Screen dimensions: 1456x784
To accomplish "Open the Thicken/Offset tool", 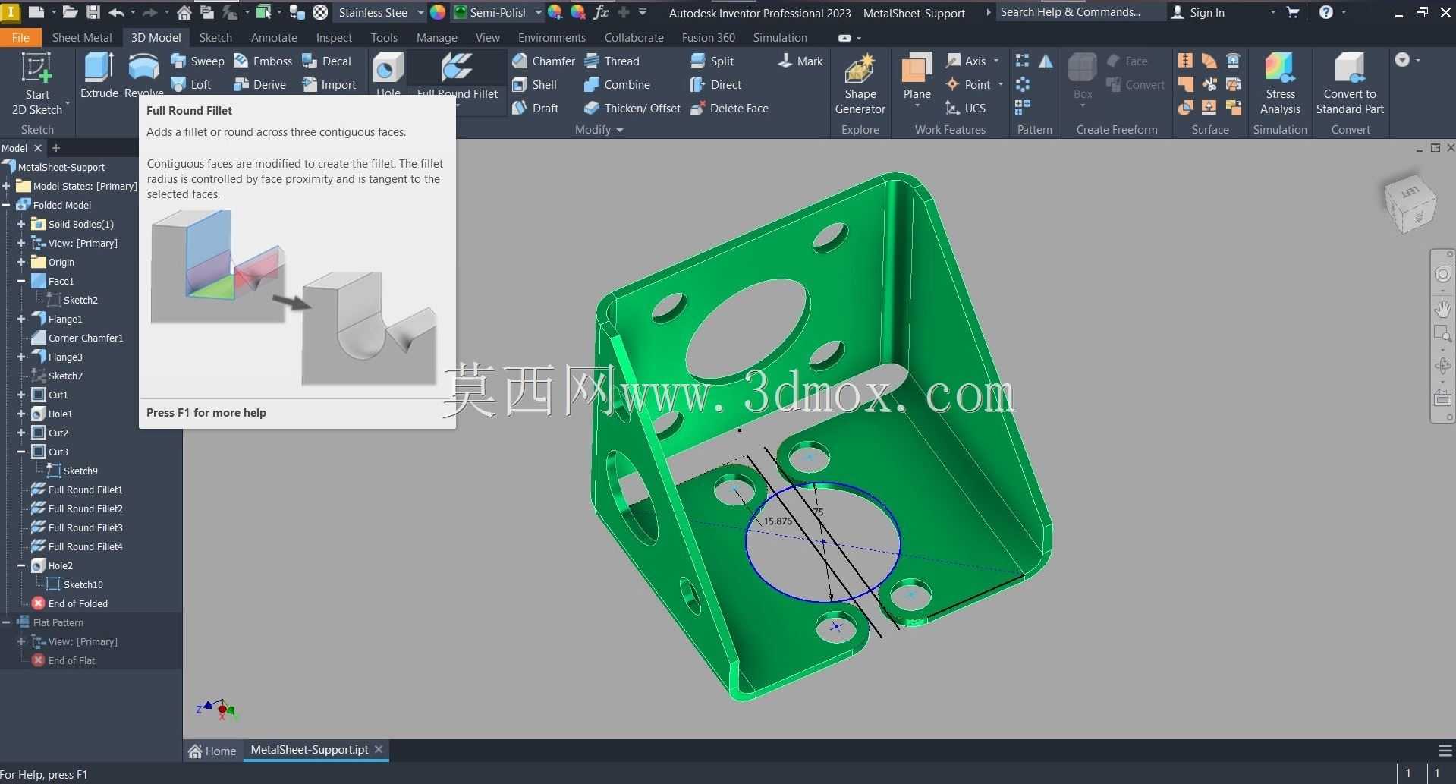I will [x=632, y=109].
